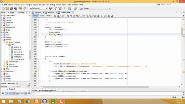185x104 pixels.
Task: Click the Undo toolbar icon
Action: (21, 8)
